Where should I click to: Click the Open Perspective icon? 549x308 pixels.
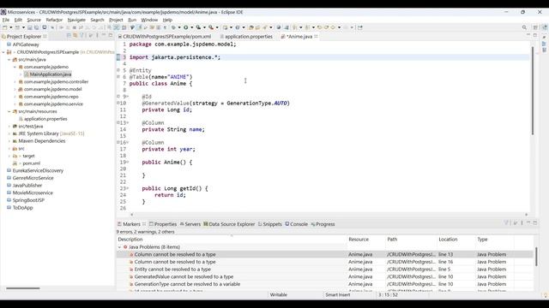coord(535,27)
